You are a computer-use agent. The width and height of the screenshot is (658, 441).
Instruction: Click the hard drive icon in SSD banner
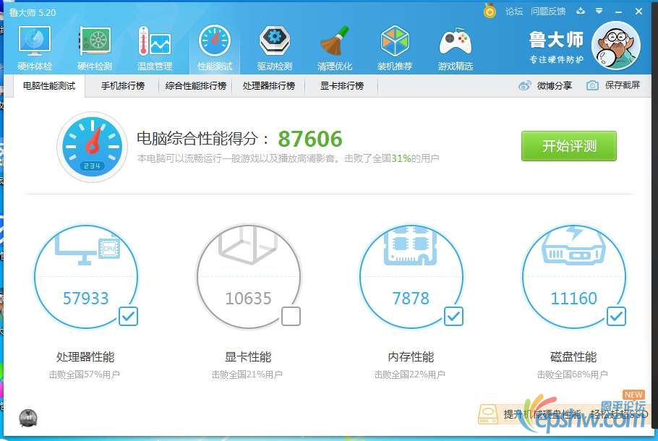click(x=488, y=414)
